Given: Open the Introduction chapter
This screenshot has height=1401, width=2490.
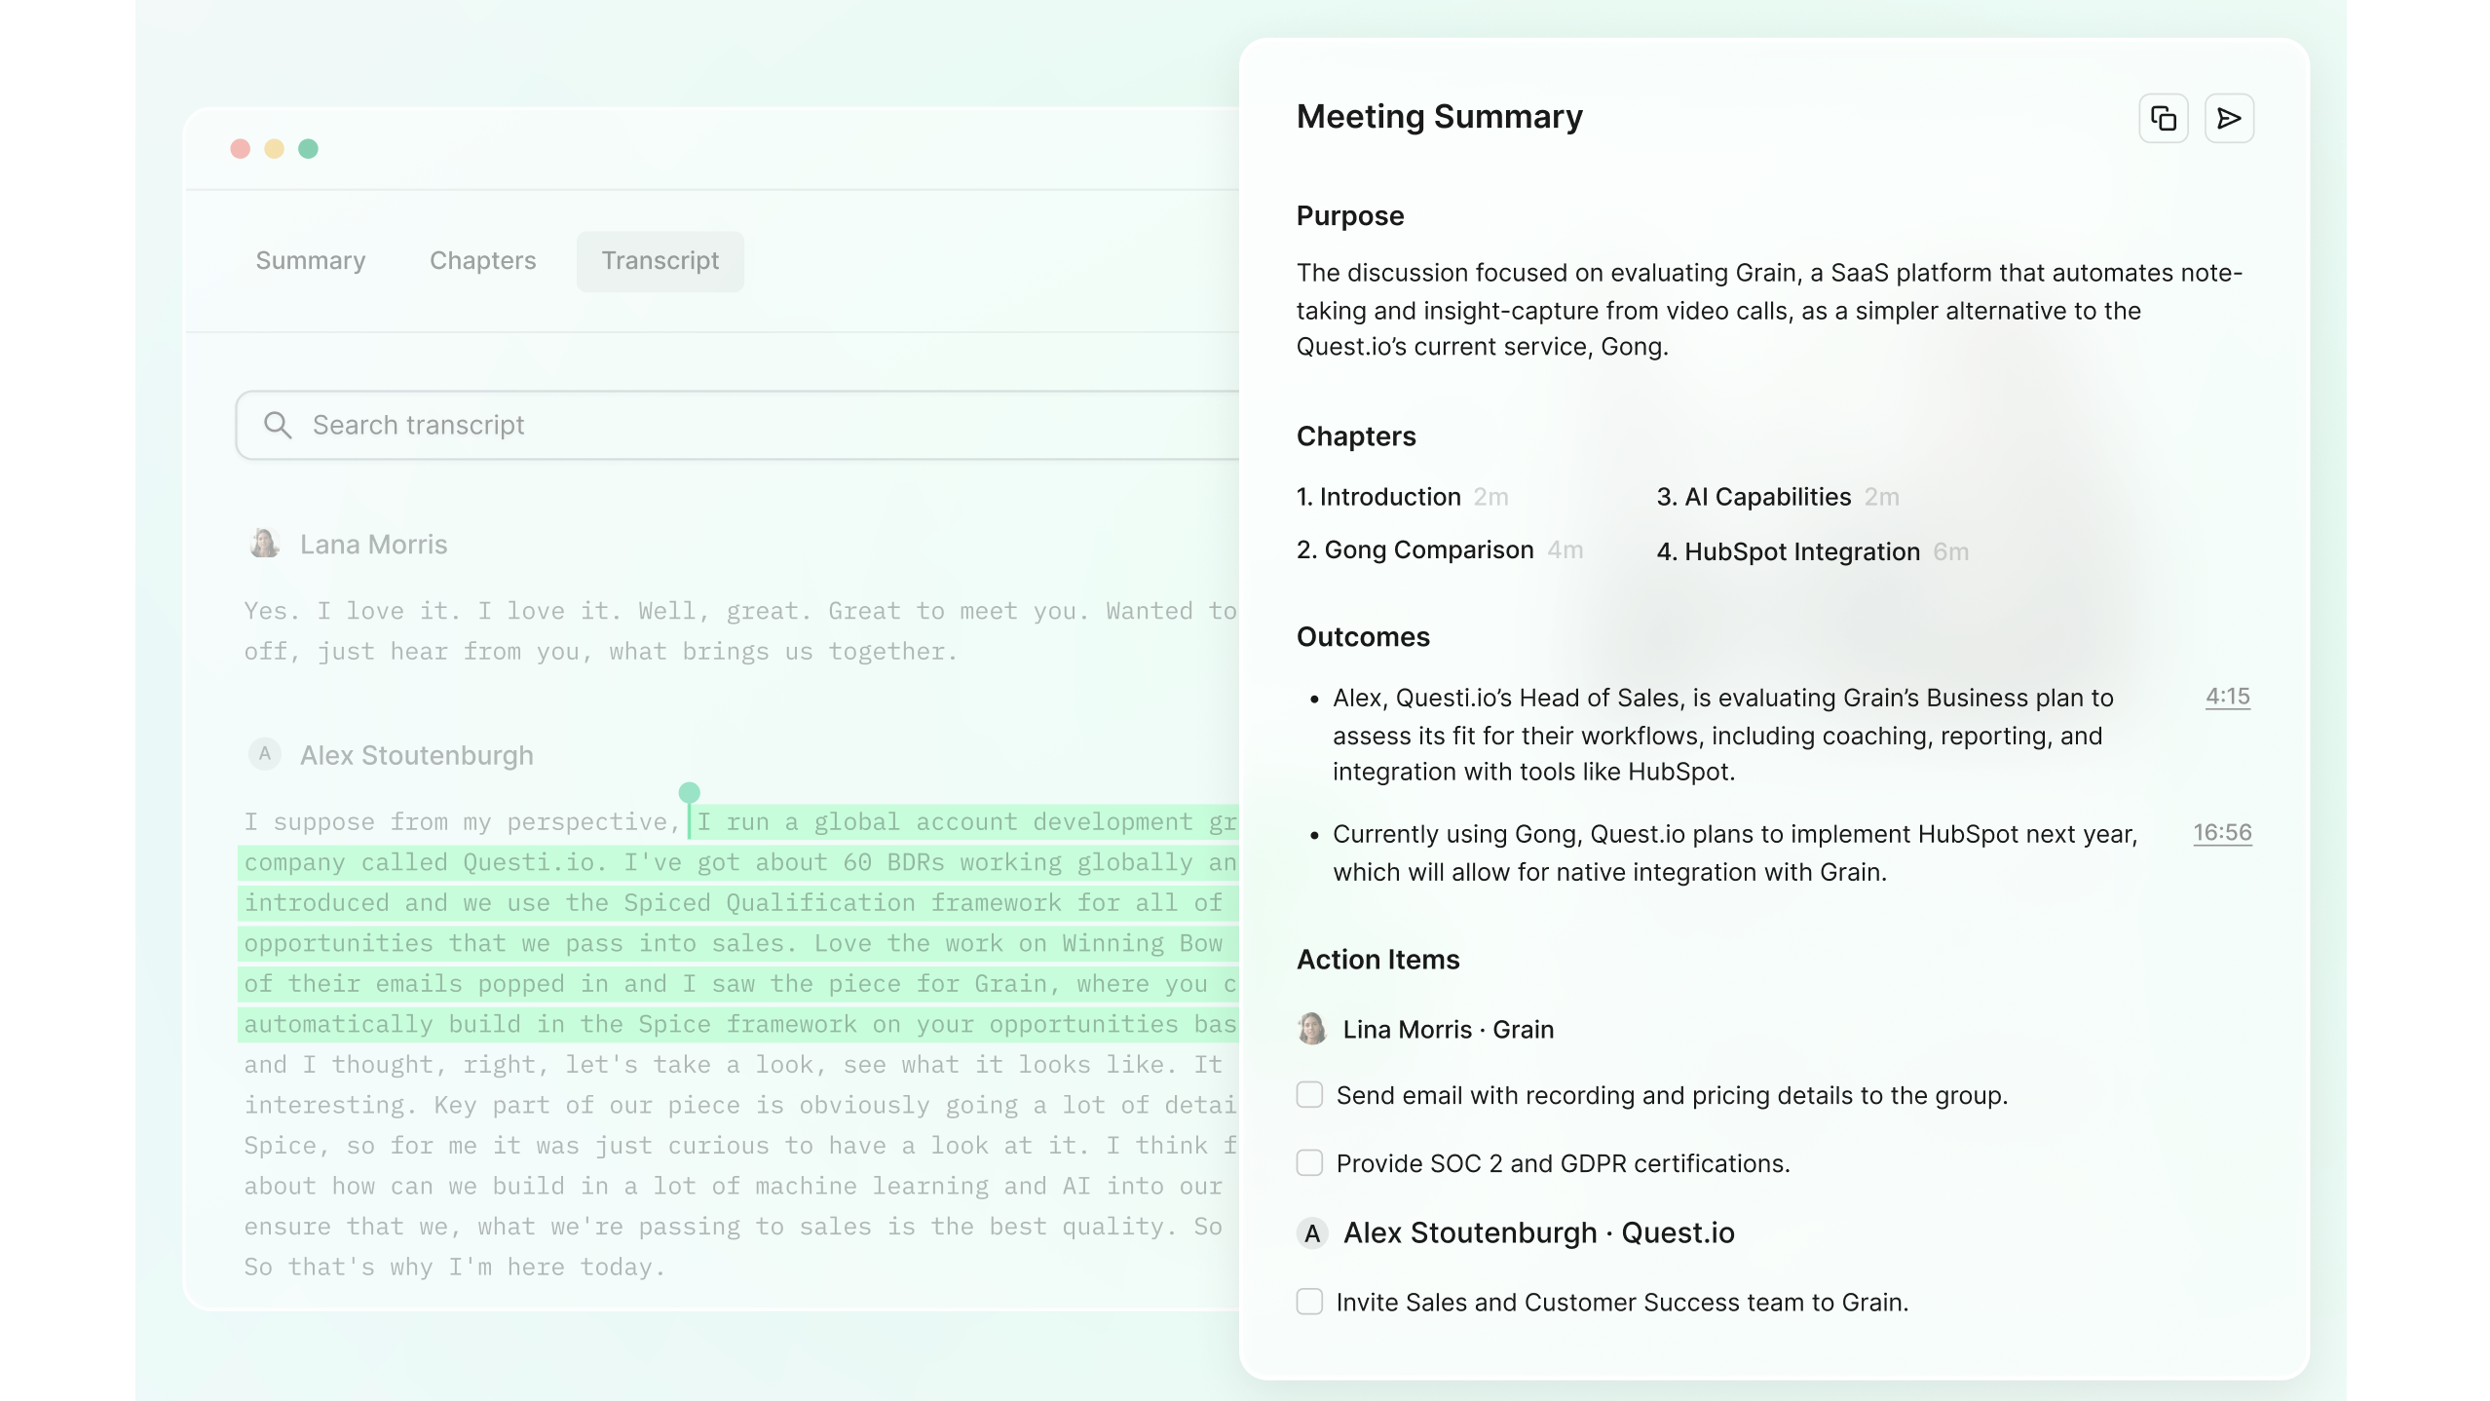Looking at the screenshot, I should coord(1388,497).
